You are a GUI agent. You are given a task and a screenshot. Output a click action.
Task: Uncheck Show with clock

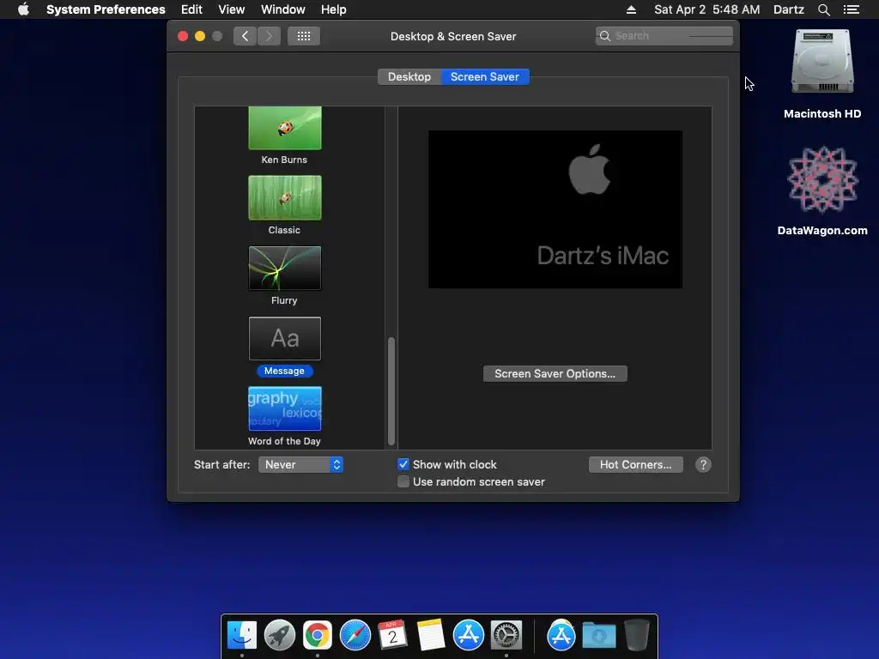tap(403, 464)
